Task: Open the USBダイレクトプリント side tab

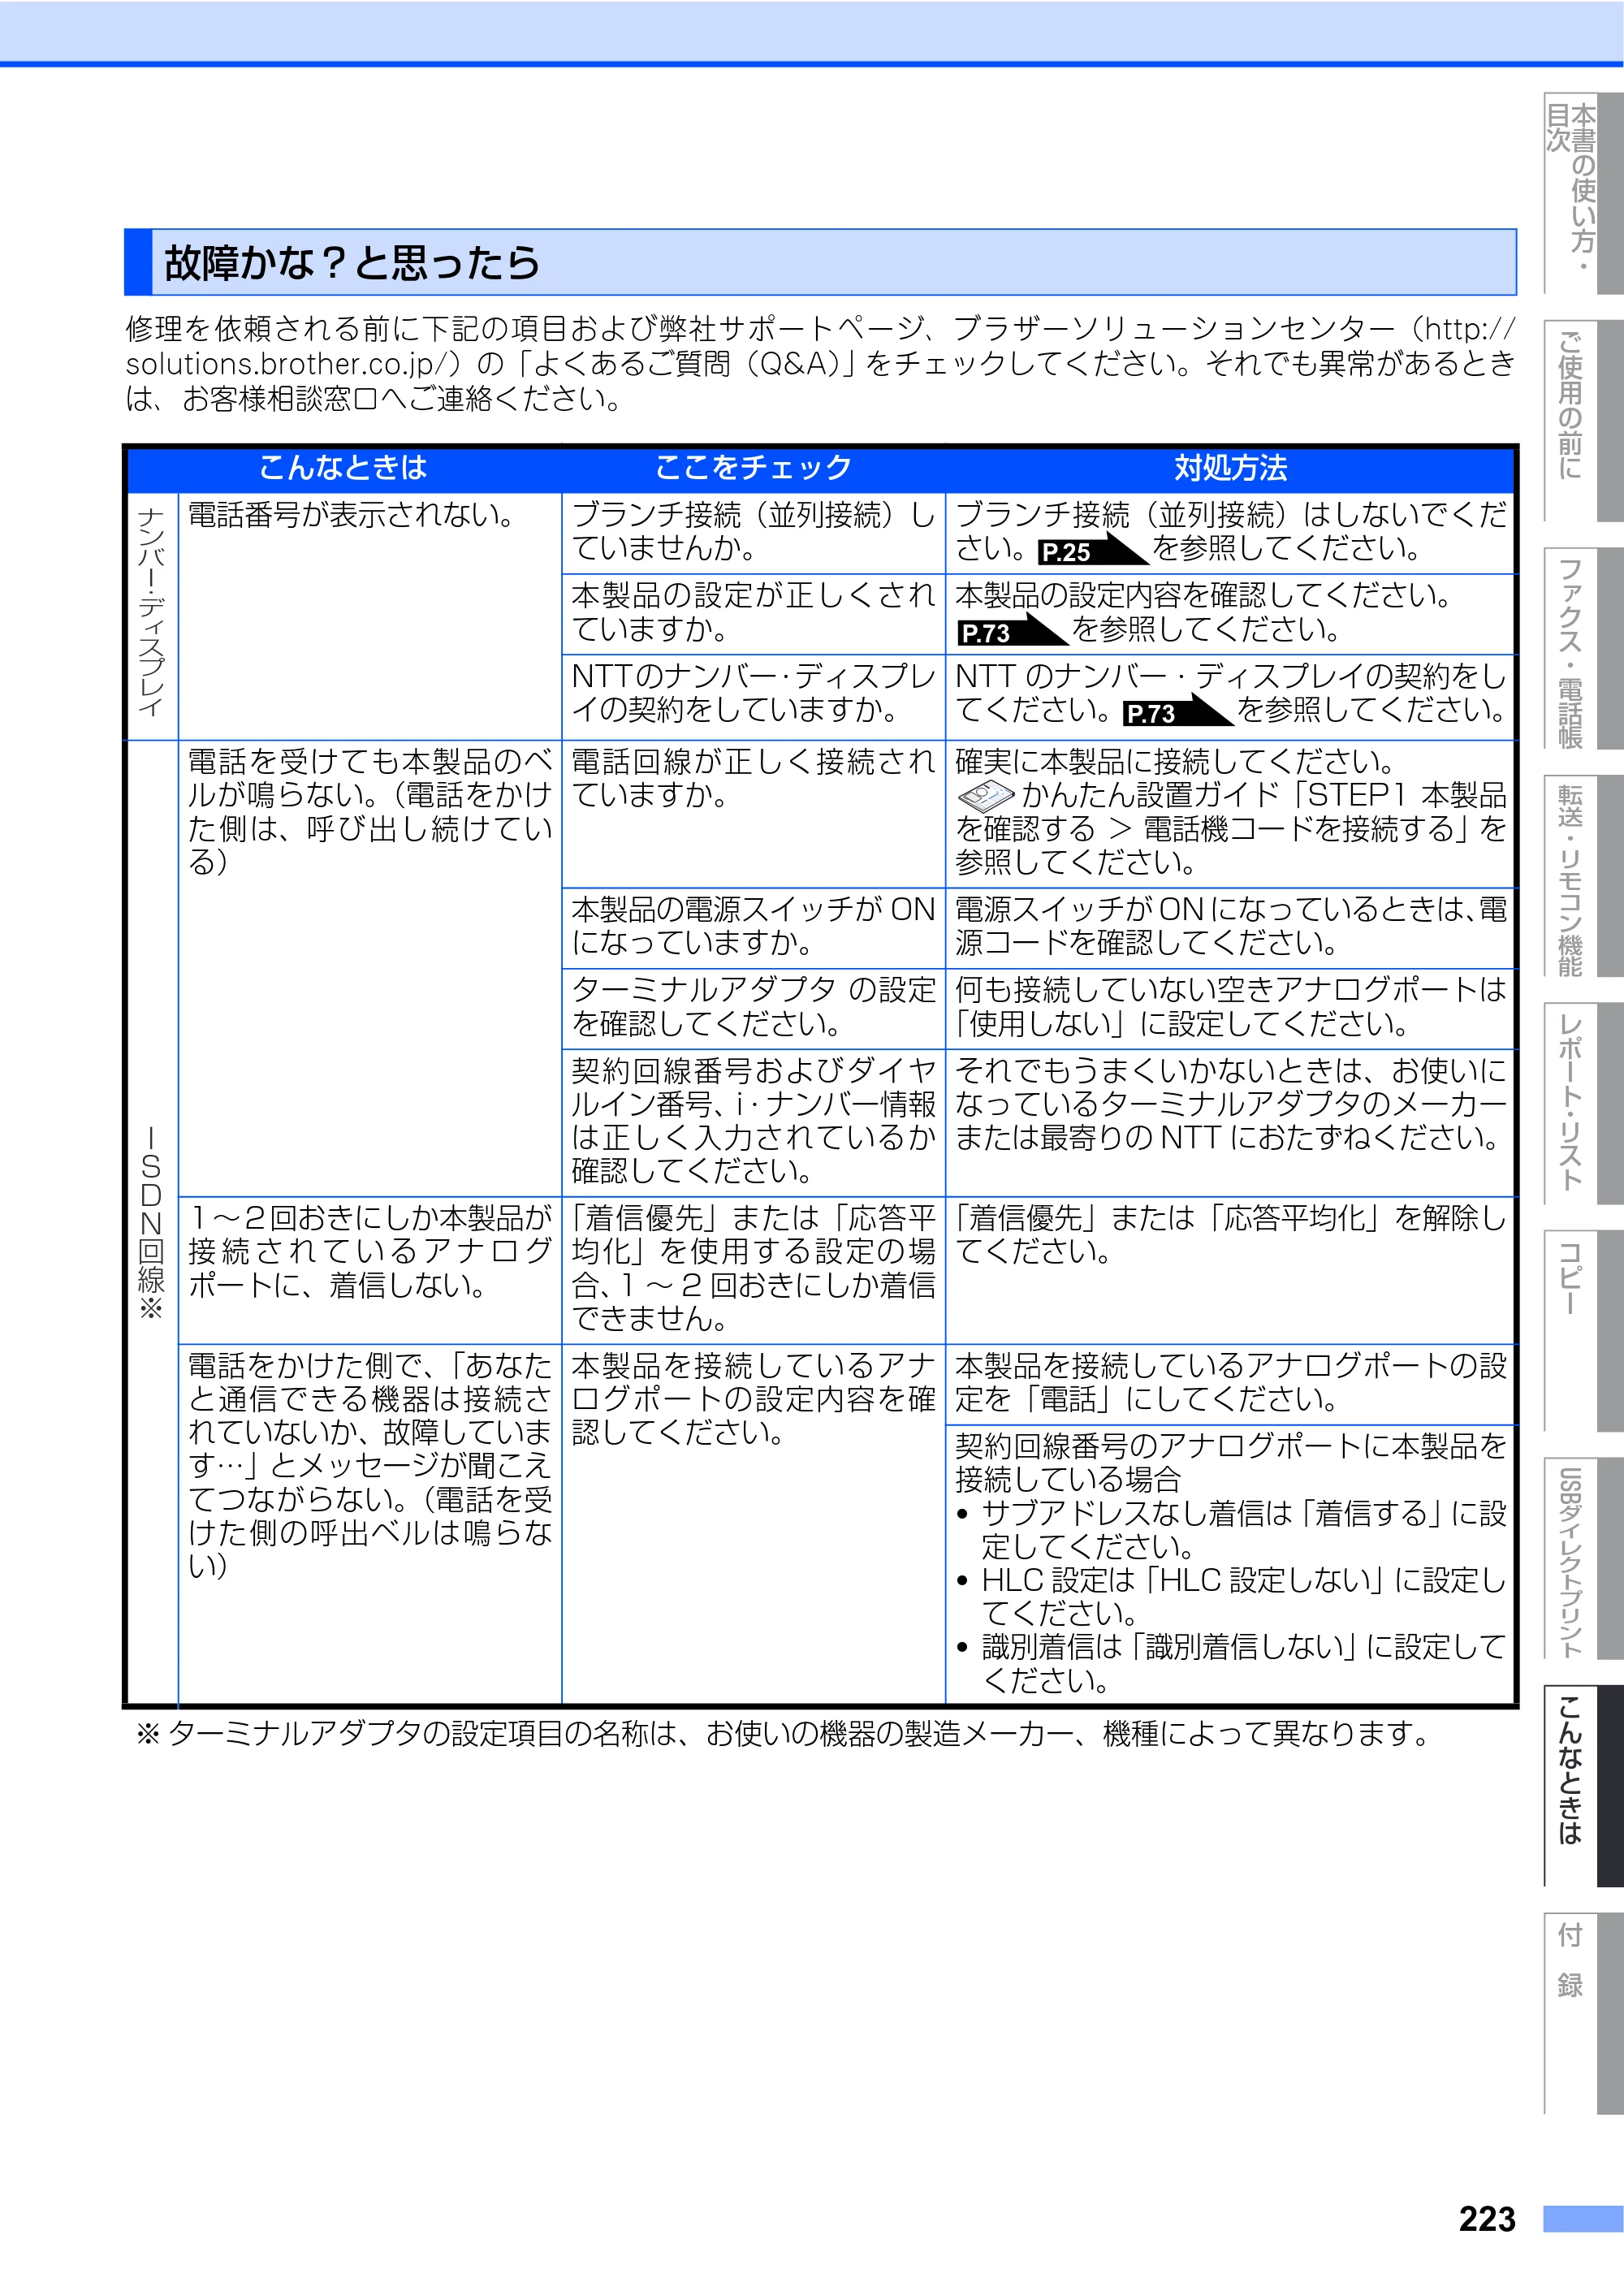Action: pos(1583,1558)
